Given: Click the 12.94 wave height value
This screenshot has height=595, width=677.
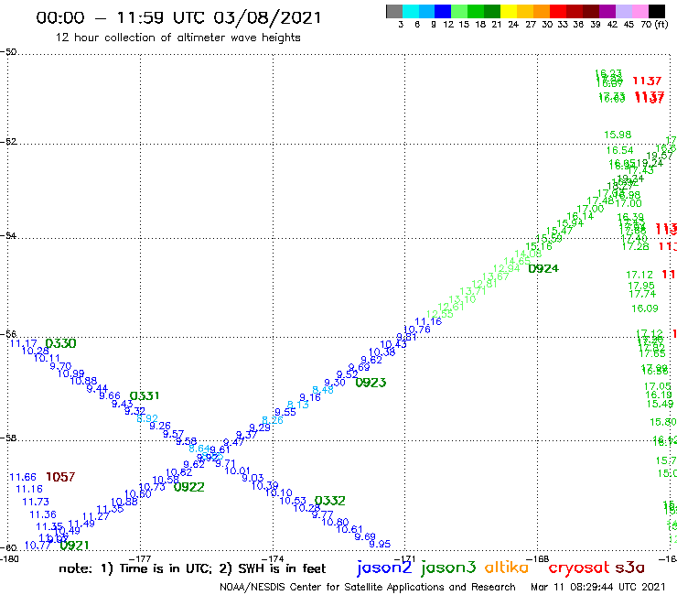Looking at the screenshot, I should [507, 269].
